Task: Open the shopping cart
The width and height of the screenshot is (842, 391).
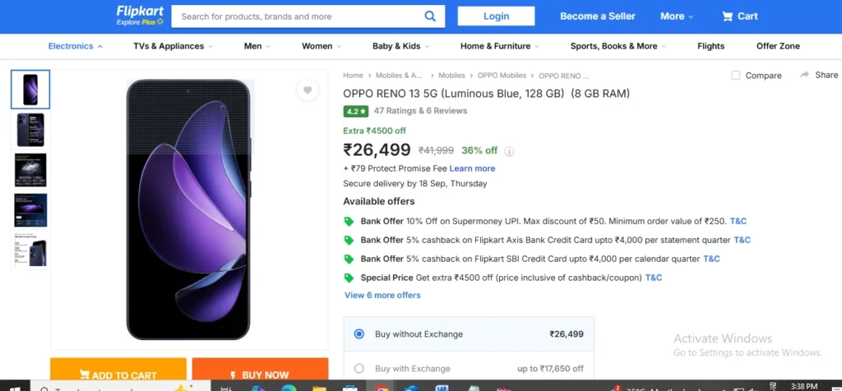Action: coord(739,16)
